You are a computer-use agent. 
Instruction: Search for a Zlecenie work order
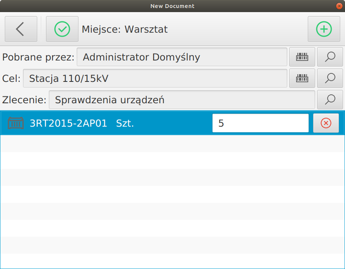coord(330,100)
